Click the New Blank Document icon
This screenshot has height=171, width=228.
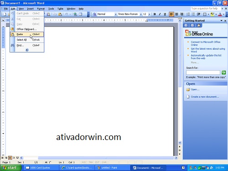(5, 14)
